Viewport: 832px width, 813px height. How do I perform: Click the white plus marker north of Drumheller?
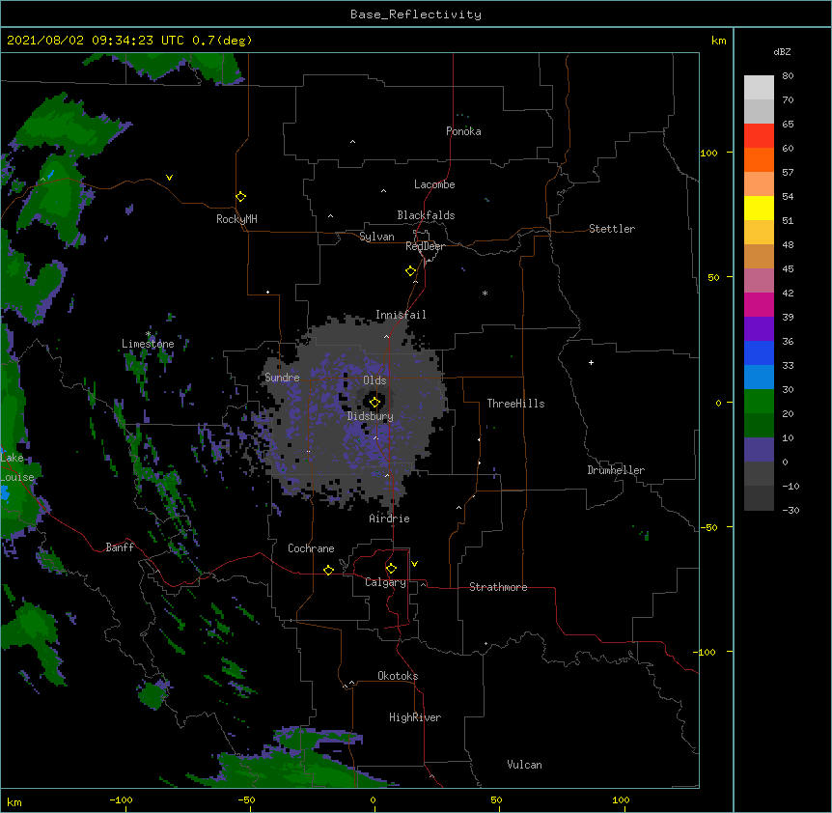tap(591, 362)
